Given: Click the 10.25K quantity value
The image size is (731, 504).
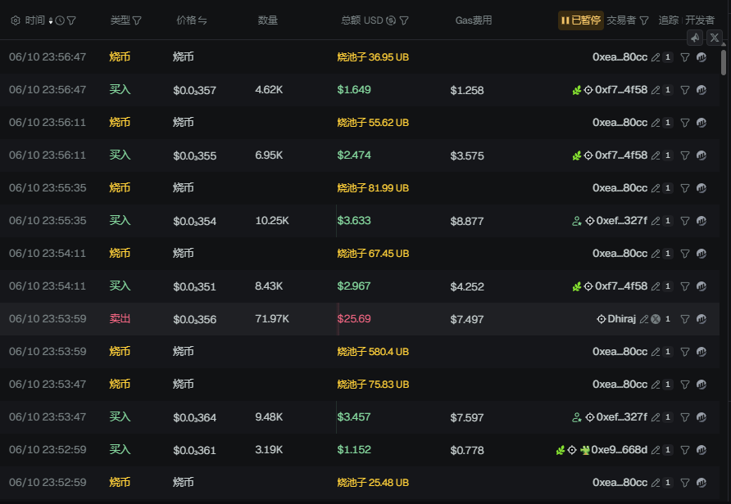Looking at the screenshot, I should click(272, 221).
